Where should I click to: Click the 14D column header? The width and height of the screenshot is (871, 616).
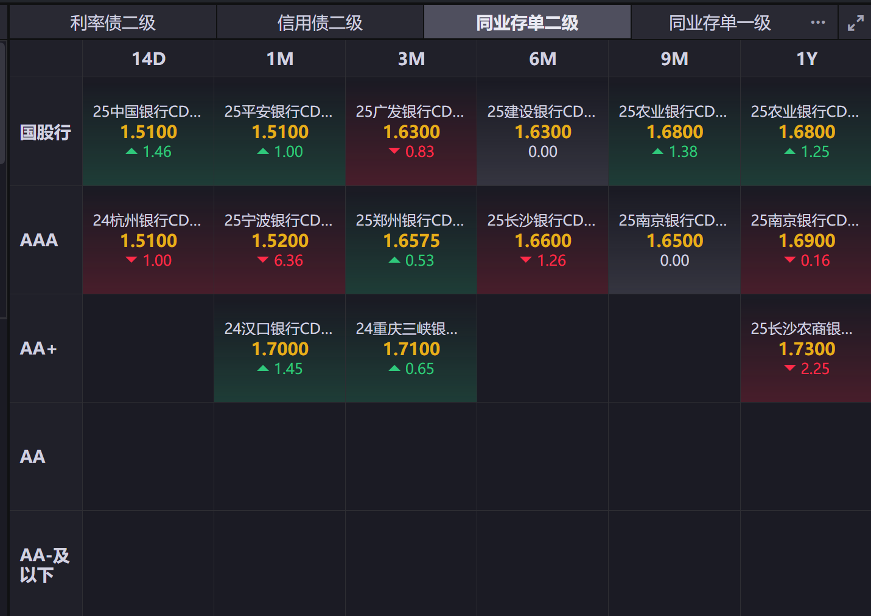tap(149, 59)
